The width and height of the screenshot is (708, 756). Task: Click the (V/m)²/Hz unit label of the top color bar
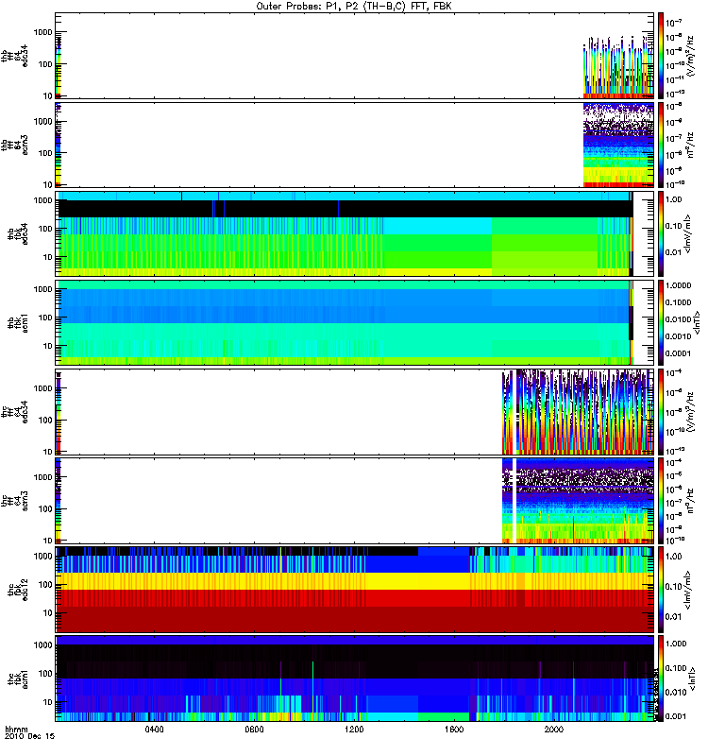[x=691, y=56]
